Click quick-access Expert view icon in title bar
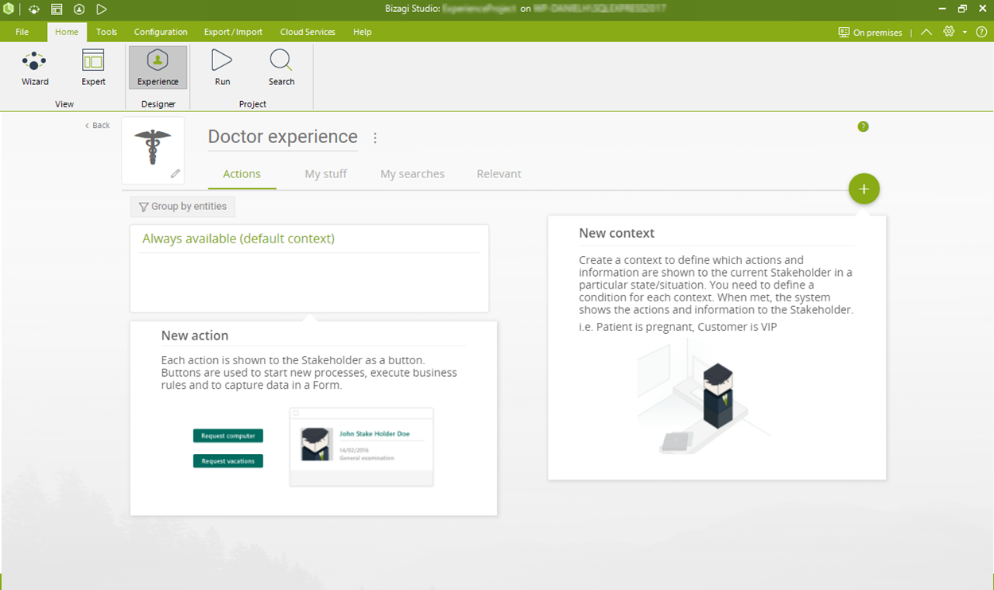The image size is (994, 590). (56, 10)
